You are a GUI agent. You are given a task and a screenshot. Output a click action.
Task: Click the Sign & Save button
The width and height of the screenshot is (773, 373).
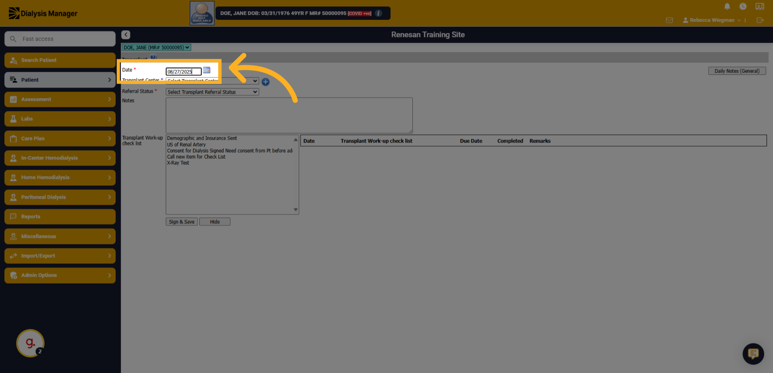(182, 222)
